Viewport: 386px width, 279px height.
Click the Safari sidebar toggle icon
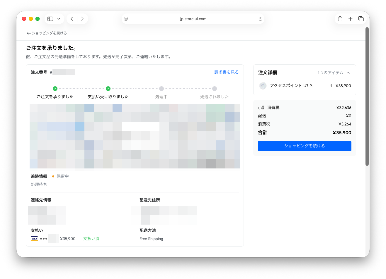coord(50,19)
